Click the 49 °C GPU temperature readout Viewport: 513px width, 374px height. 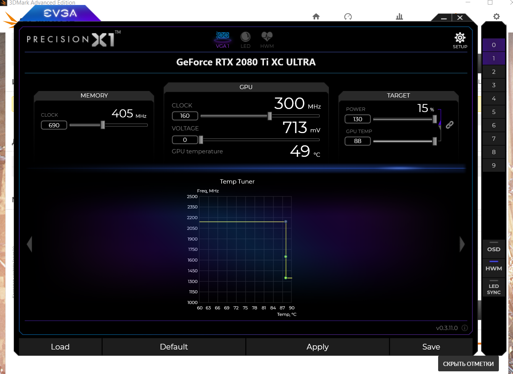(x=305, y=151)
